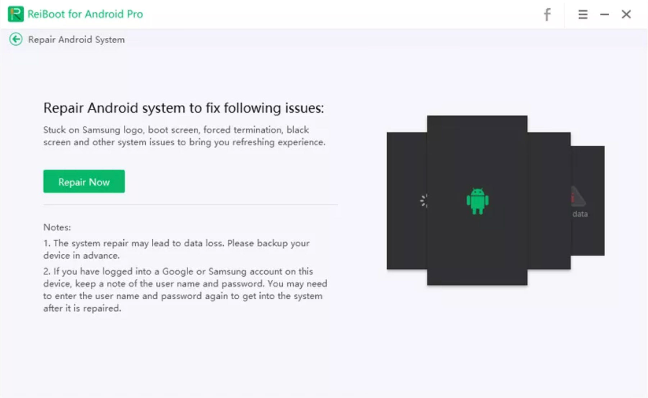Screen dimensions: 648x398
Task: Minimize the ReiBoot window
Action: (604, 14)
